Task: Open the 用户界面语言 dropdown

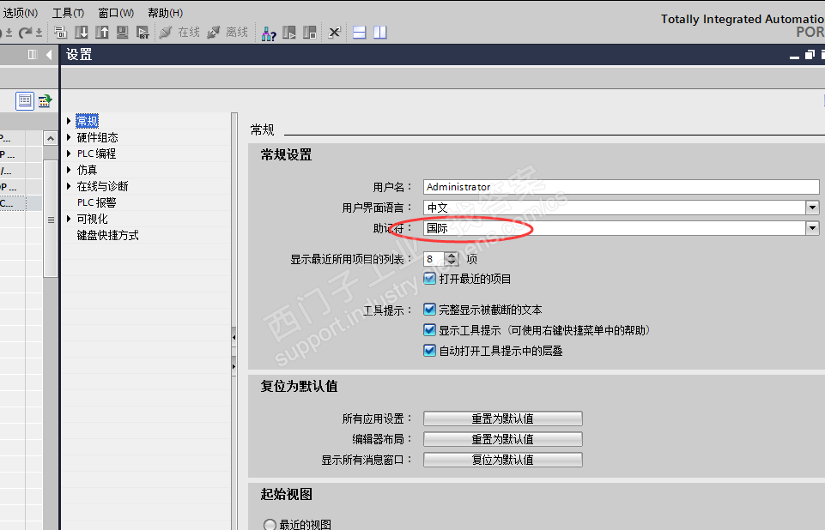Action: pos(812,208)
